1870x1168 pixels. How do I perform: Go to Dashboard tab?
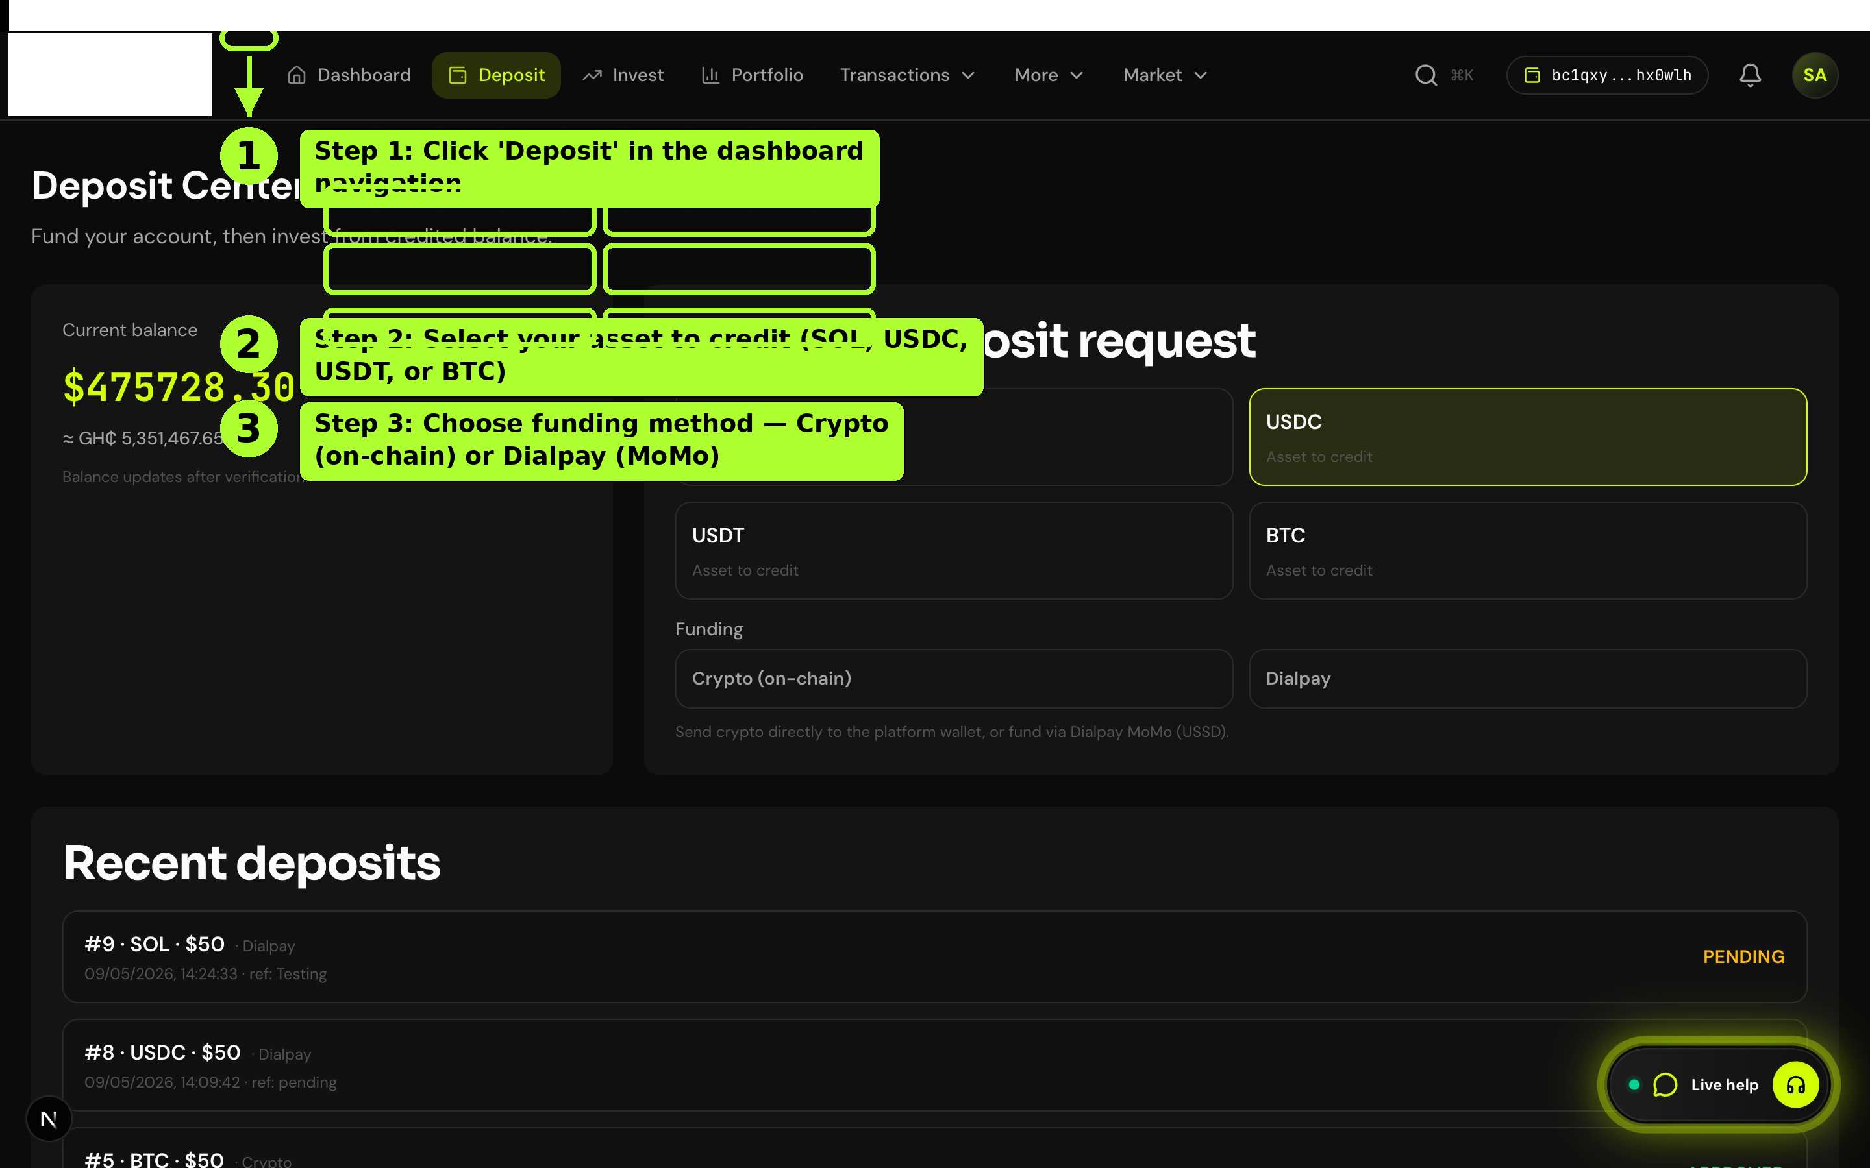coord(349,75)
